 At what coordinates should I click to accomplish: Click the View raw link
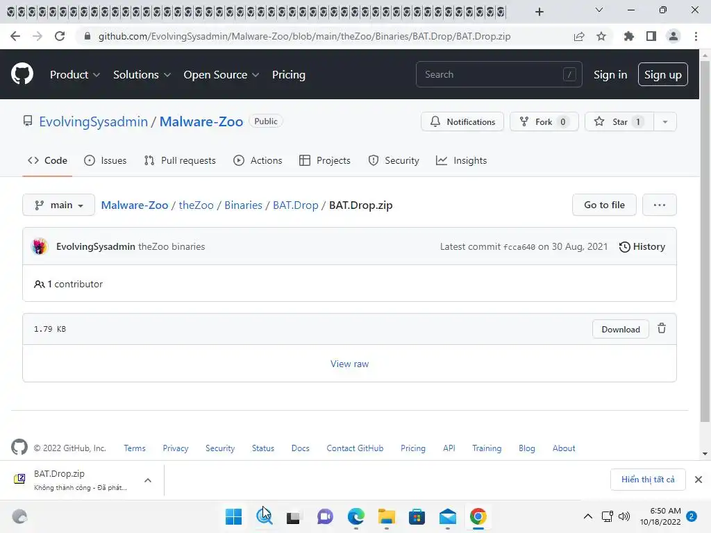coord(349,364)
